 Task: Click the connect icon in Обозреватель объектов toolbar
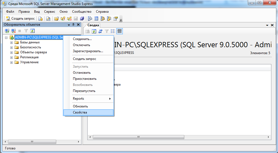point(7,31)
